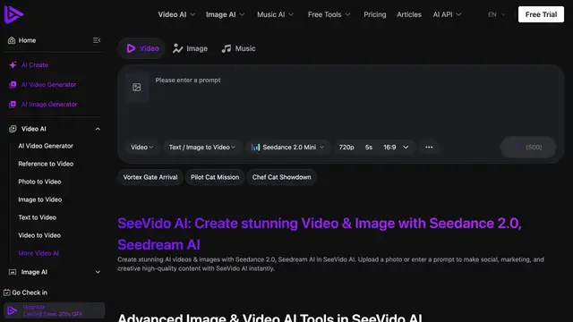Open the Text / Image to Video dropdown
The width and height of the screenshot is (573, 322).
click(202, 147)
